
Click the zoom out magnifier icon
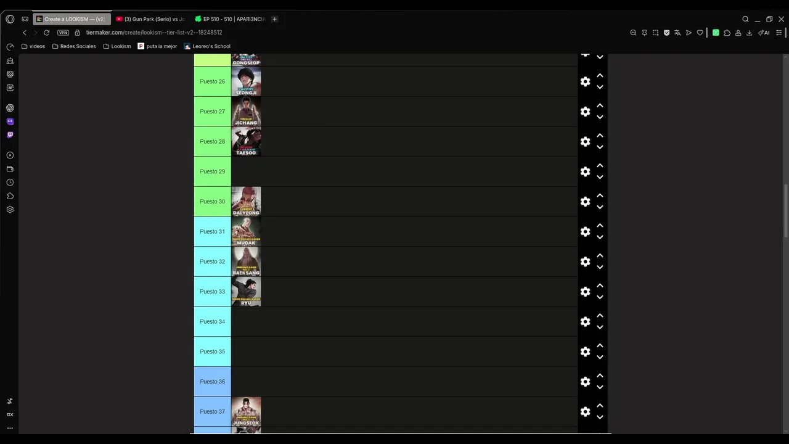point(633,33)
